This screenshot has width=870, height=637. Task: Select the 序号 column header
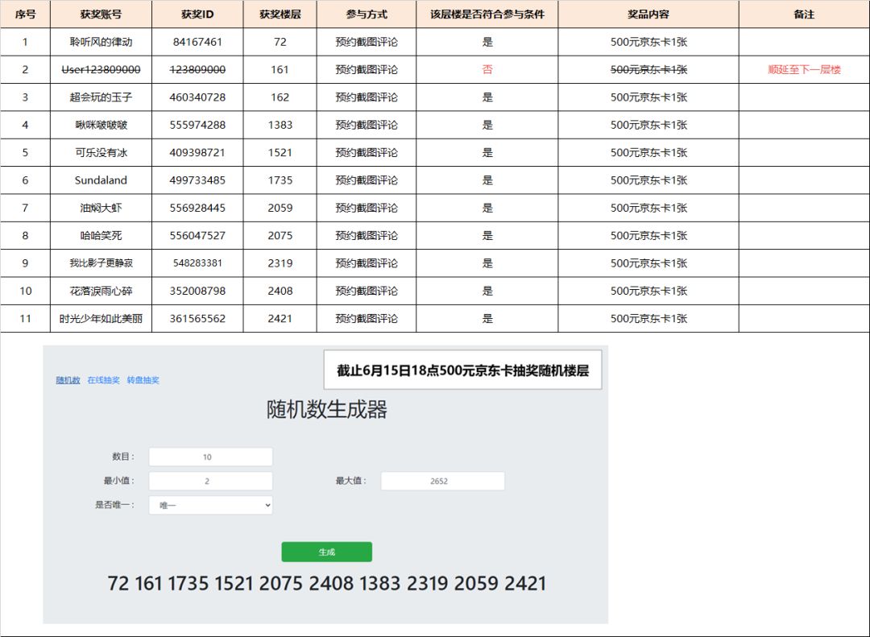tap(26, 14)
